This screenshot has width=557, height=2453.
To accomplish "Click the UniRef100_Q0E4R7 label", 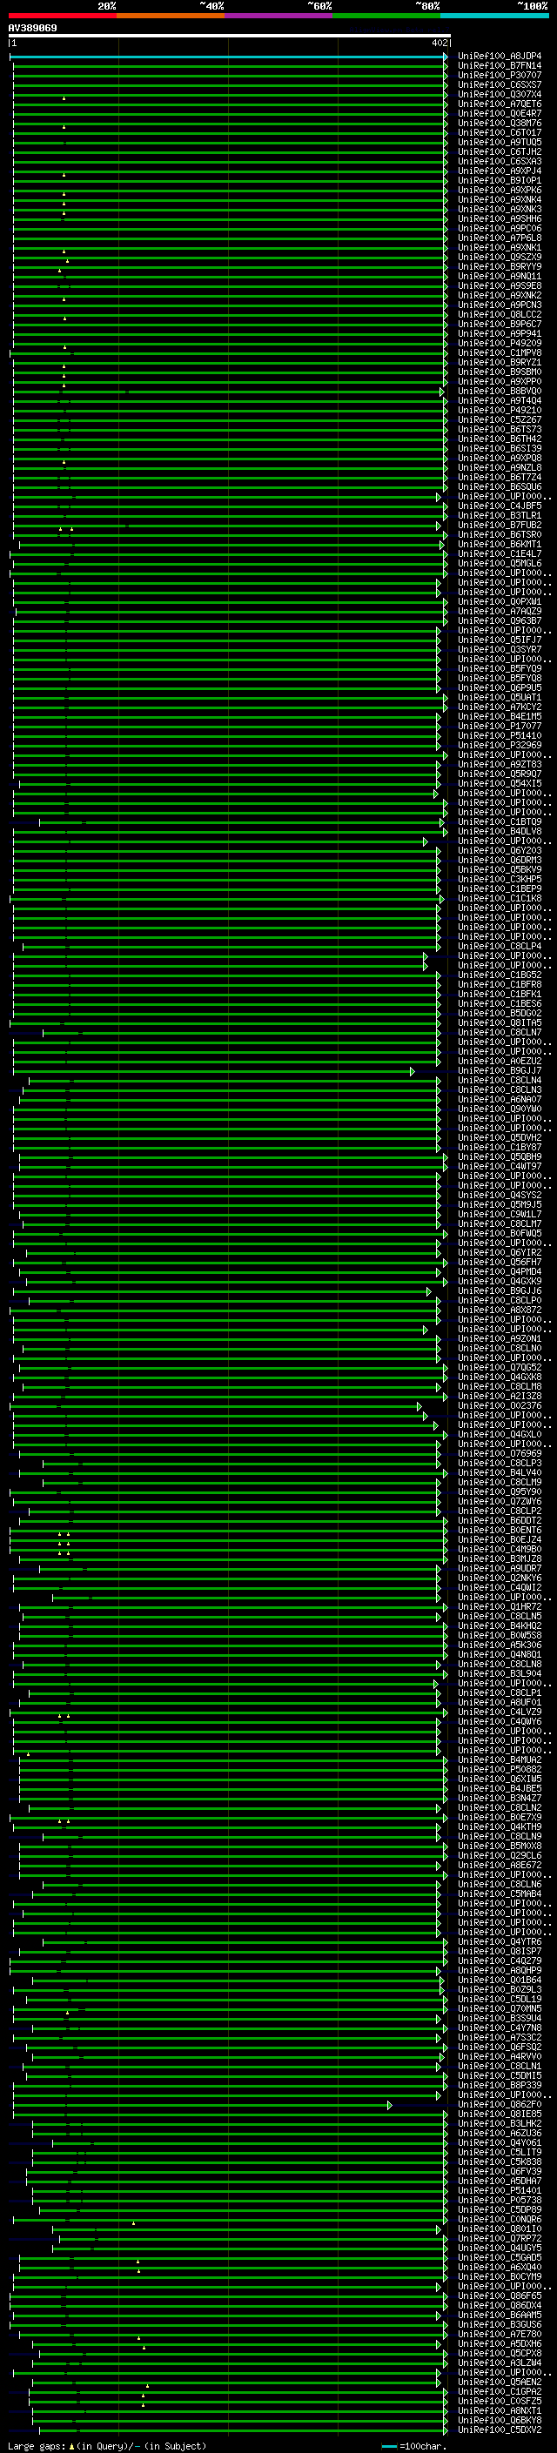I will click(499, 113).
